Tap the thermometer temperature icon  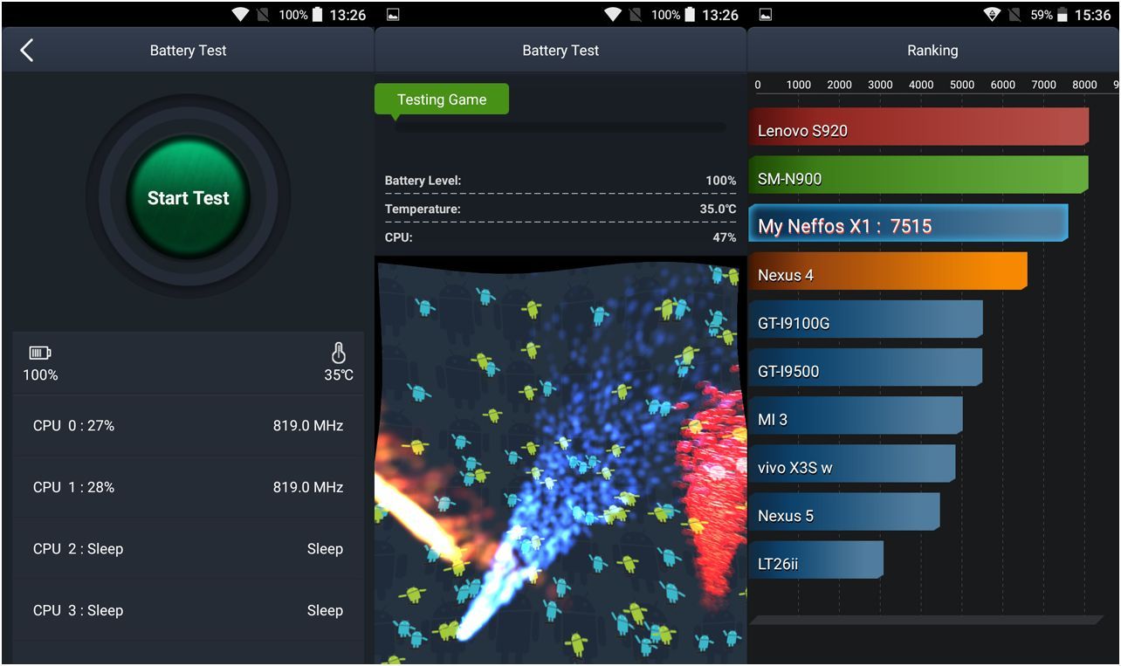pos(339,354)
